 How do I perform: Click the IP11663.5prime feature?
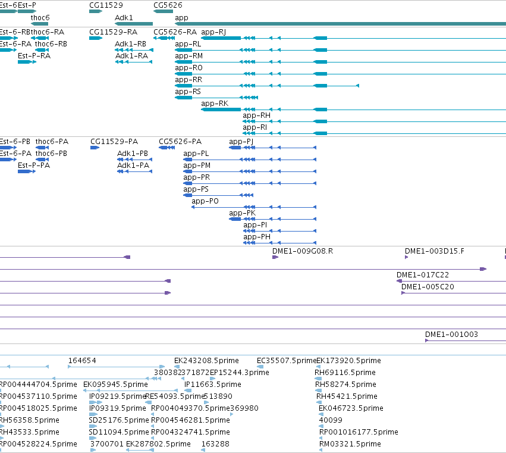pyautogui.click(x=213, y=385)
